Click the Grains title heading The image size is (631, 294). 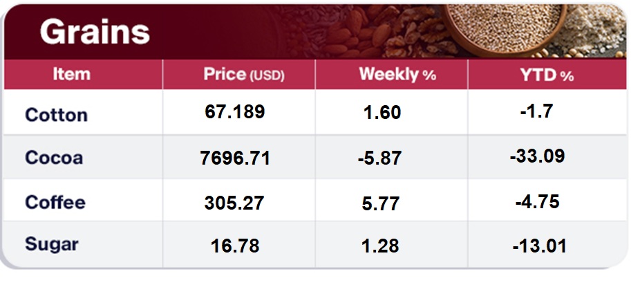click(x=95, y=32)
